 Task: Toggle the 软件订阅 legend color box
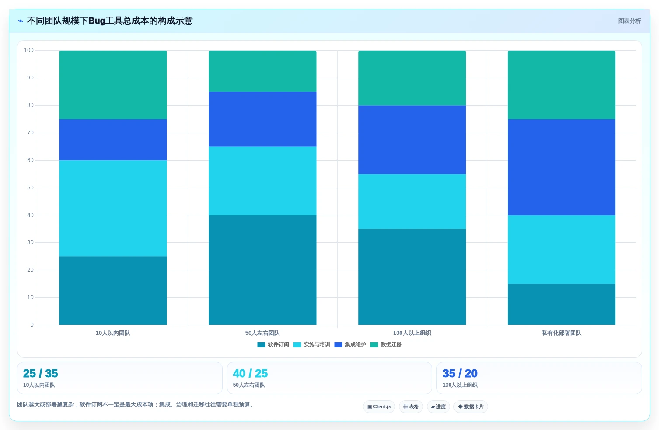coord(261,345)
